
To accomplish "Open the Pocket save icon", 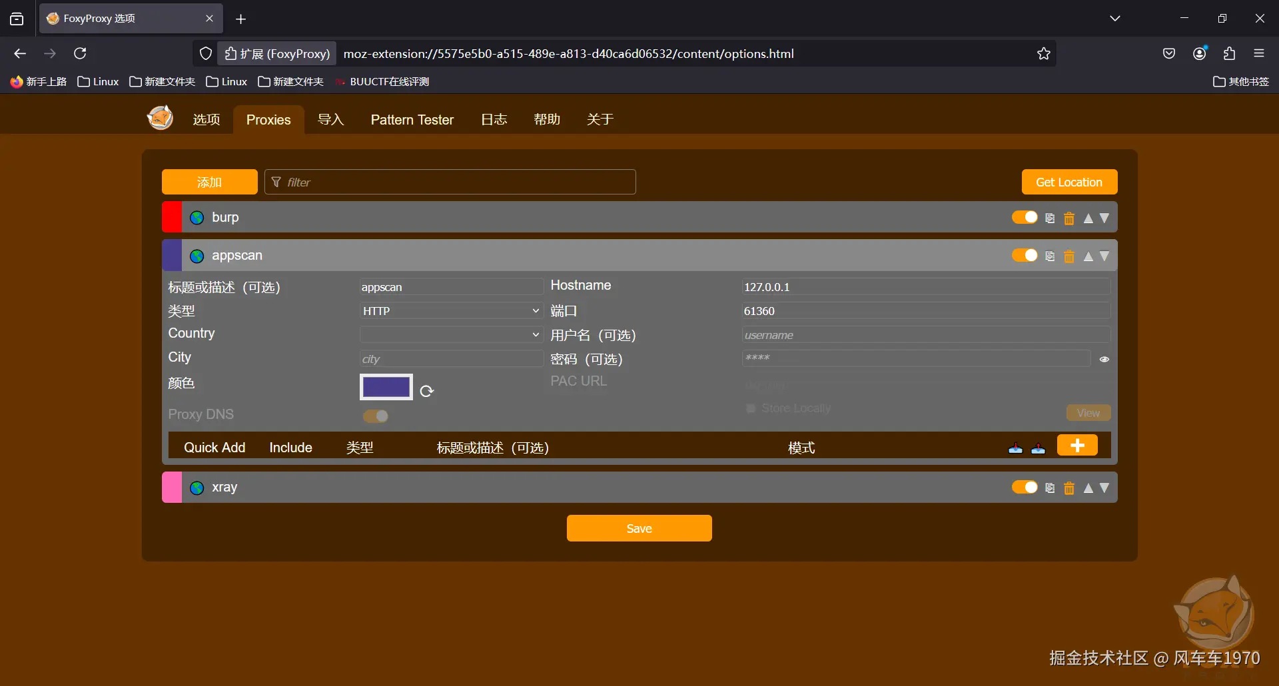I will pyautogui.click(x=1169, y=53).
